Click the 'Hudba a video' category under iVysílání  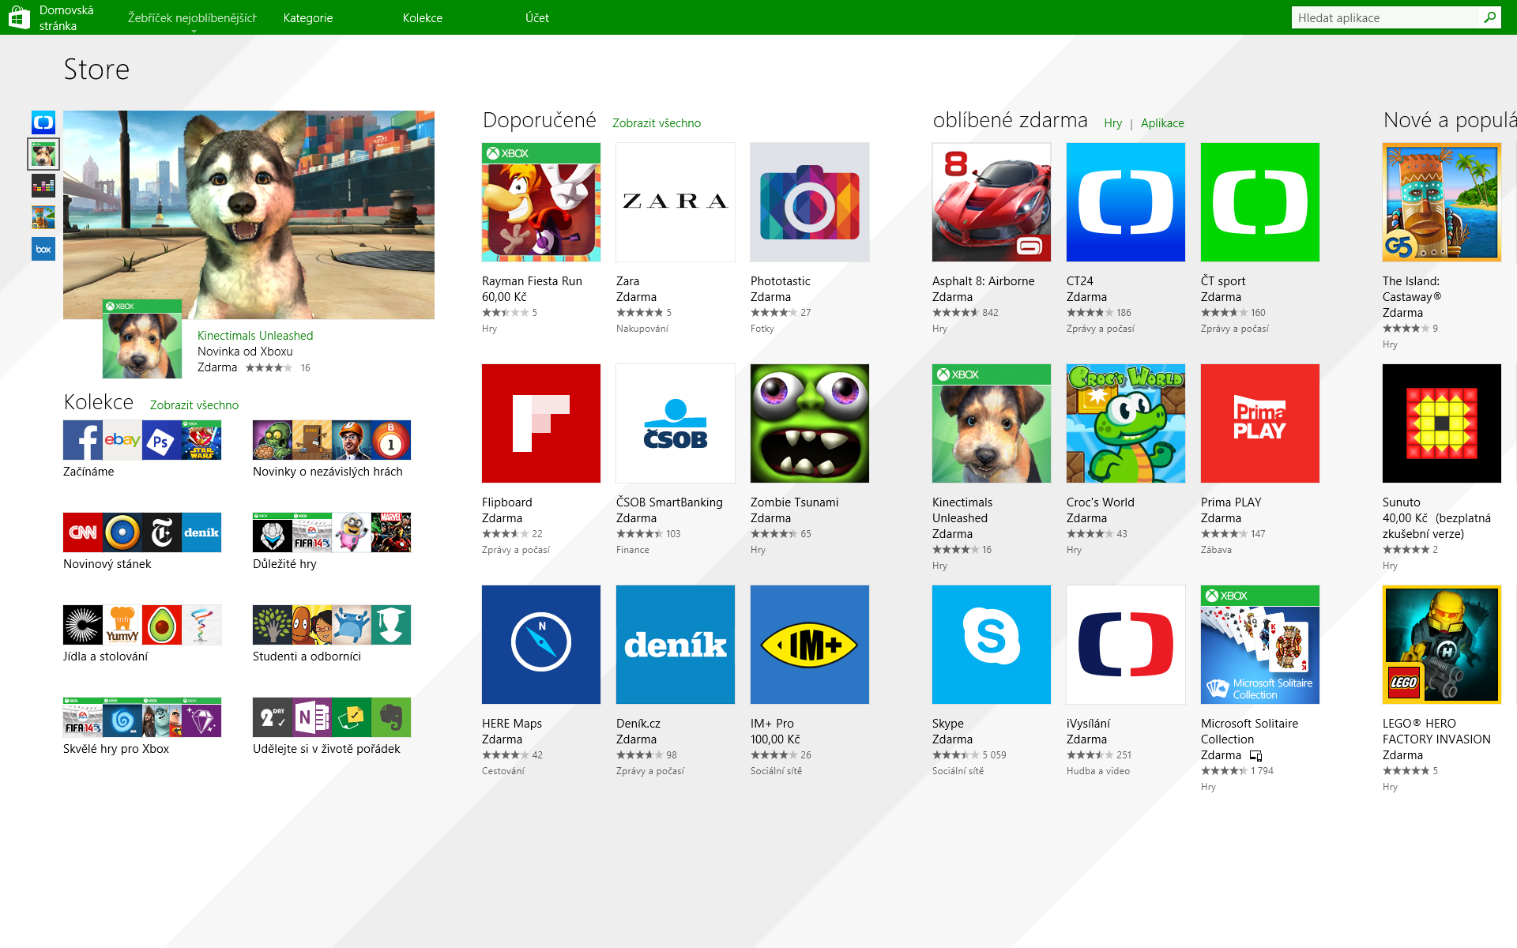coord(1098,771)
